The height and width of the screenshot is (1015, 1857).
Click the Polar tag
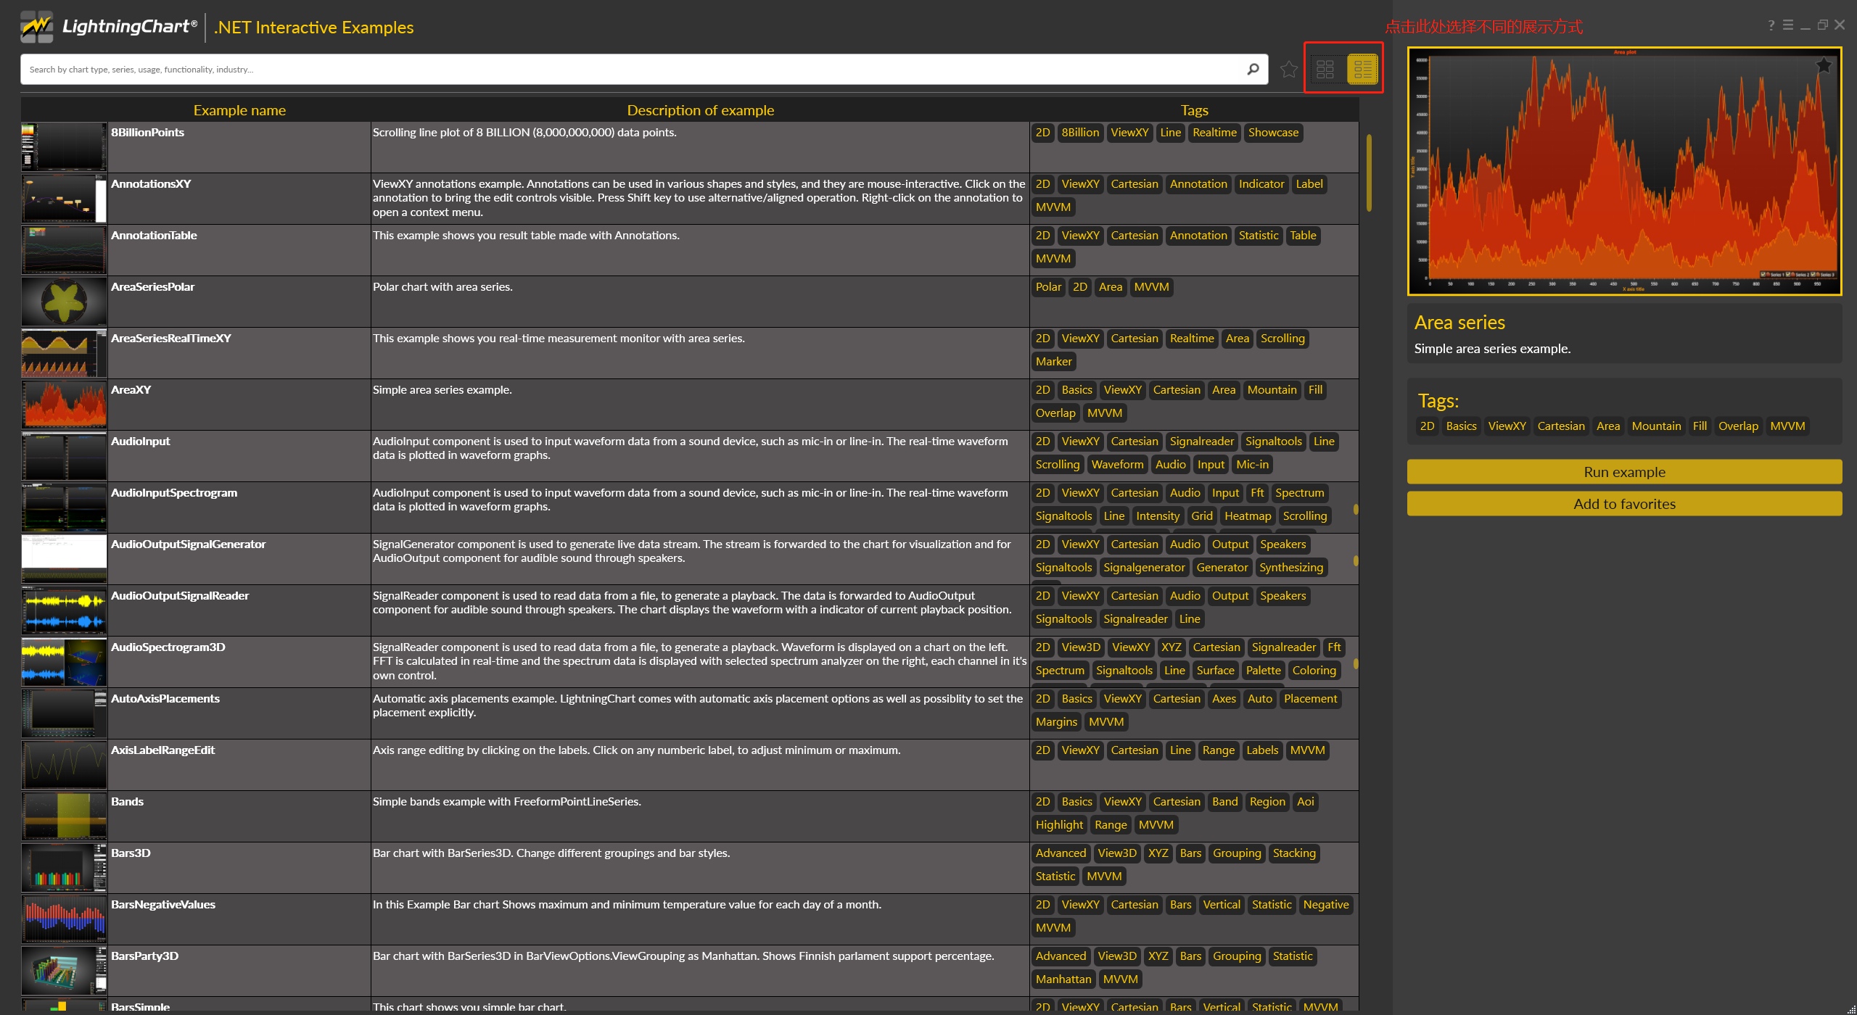point(1048,287)
